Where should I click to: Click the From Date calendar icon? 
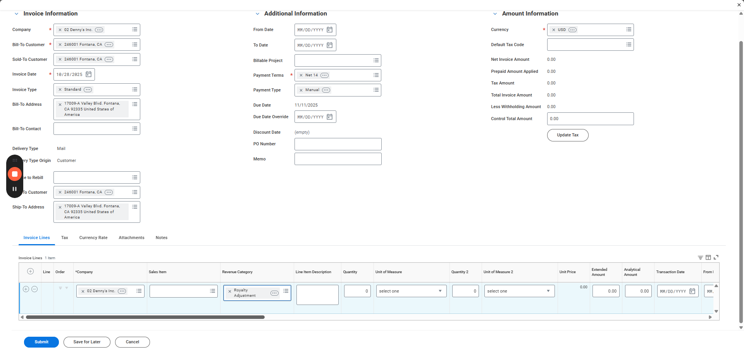(329, 30)
